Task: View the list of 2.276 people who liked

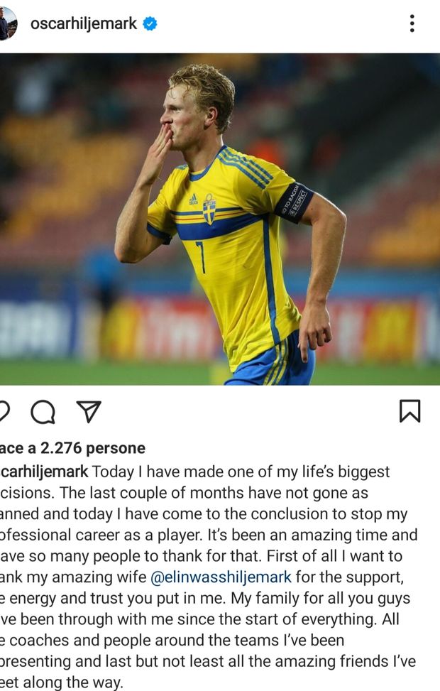Action: coord(72,448)
